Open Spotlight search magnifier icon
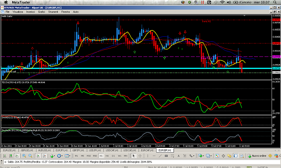Screen dimensions: 281x168 [x=275, y=2]
